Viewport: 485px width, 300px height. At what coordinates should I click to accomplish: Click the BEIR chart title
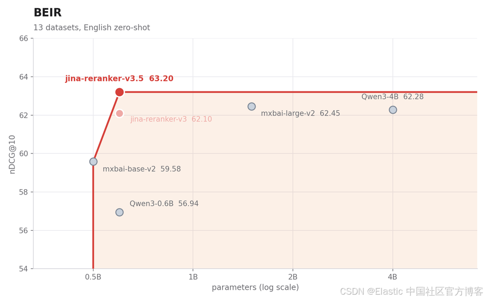(x=48, y=13)
